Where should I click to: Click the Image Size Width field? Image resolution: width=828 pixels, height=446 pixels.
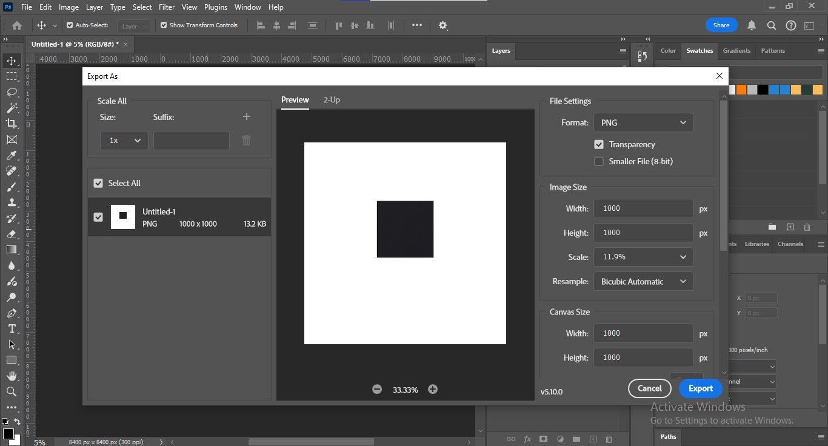[x=643, y=208]
